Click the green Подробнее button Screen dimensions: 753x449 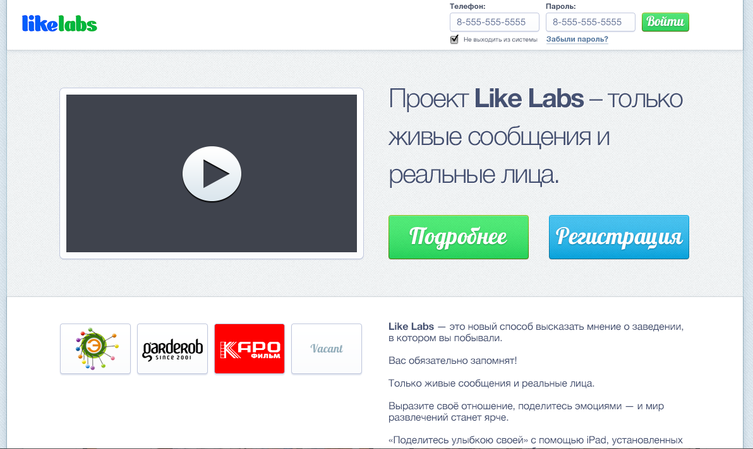point(459,237)
